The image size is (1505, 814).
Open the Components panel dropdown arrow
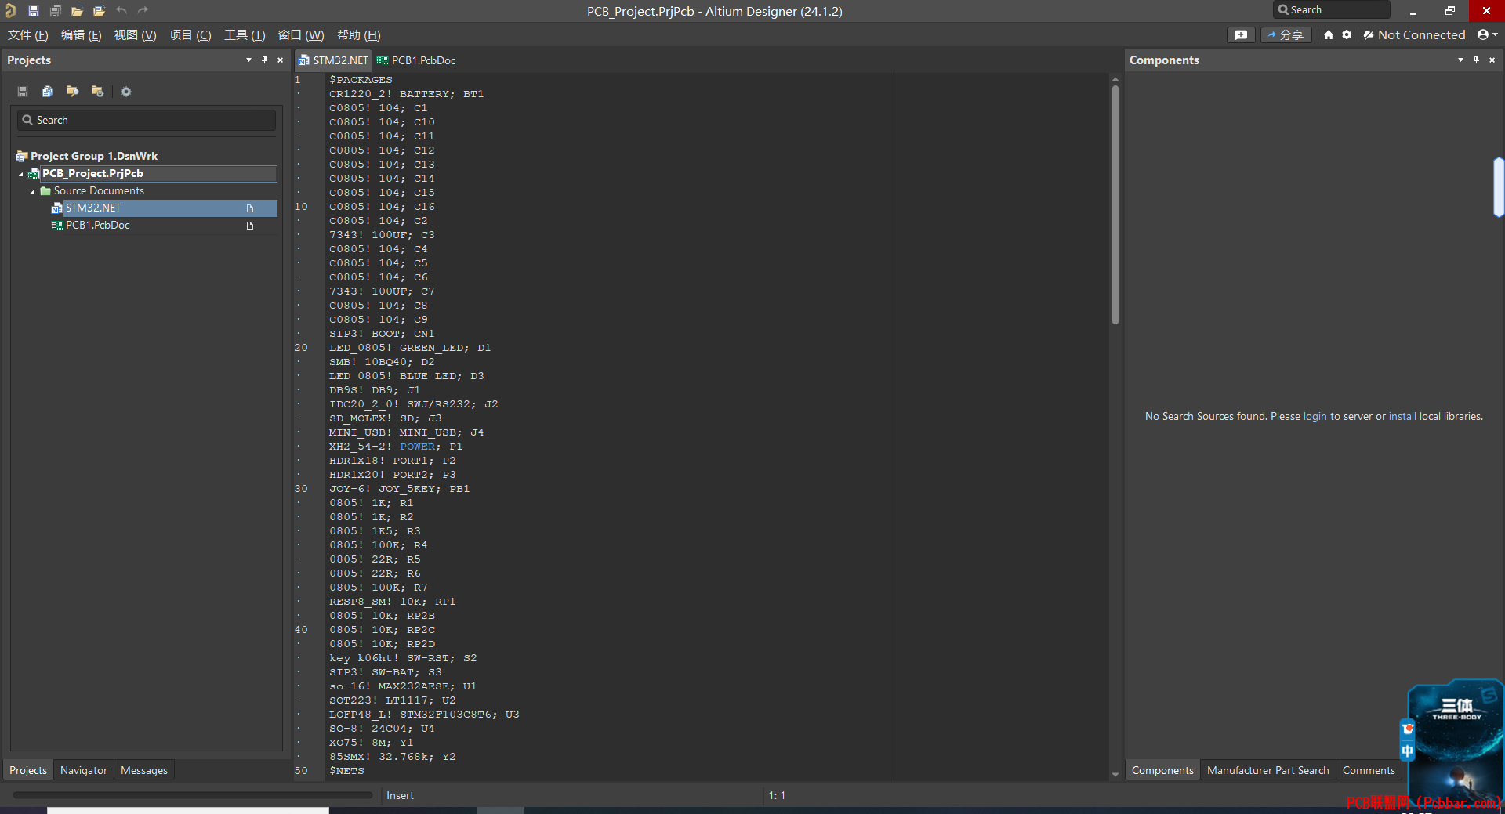(x=1460, y=60)
